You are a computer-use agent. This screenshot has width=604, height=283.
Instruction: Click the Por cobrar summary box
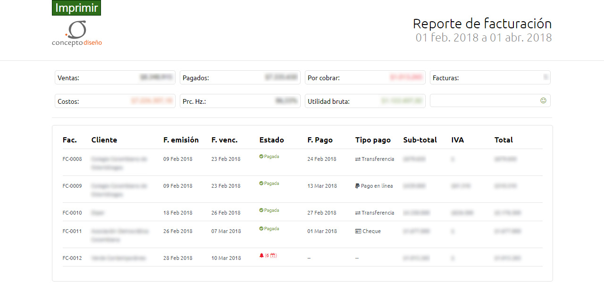click(x=365, y=77)
